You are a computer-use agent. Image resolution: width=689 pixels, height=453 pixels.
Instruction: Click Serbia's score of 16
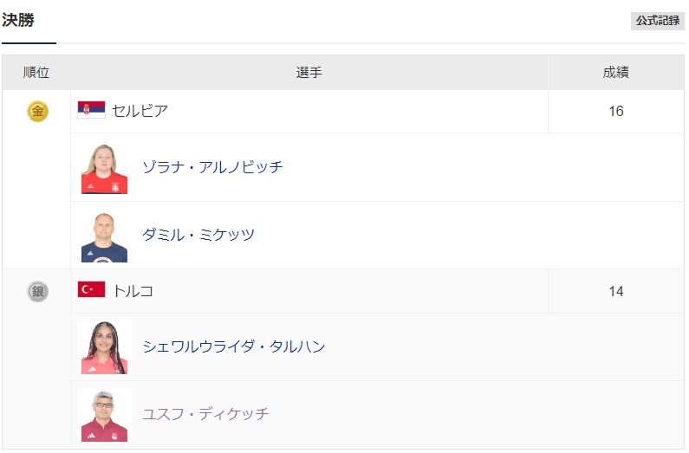point(615,111)
